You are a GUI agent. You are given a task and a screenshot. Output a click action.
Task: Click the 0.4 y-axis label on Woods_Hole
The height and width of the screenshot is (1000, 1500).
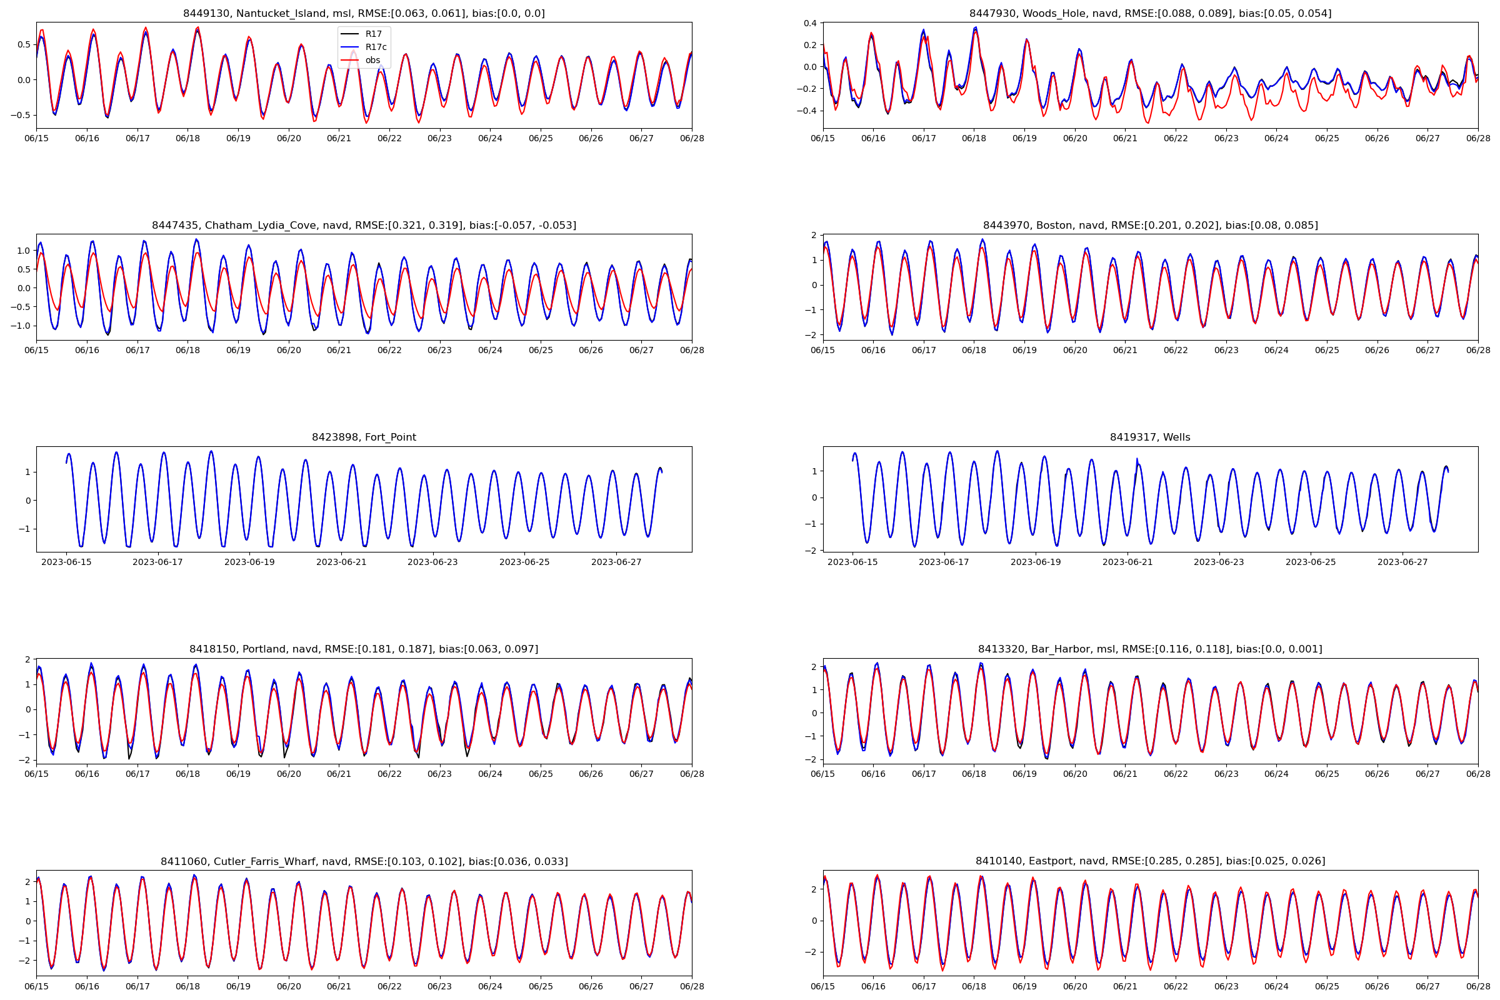point(810,24)
